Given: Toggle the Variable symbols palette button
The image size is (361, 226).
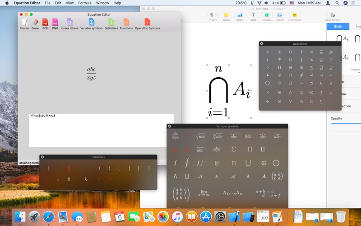Looking at the screenshot, I should pos(91,22).
